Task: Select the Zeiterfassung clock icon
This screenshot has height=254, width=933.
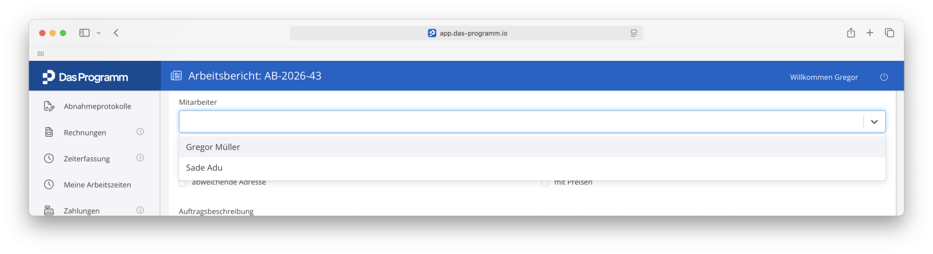Action: [x=49, y=158]
